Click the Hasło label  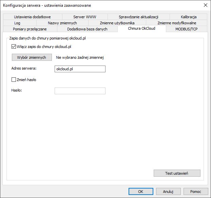pyautogui.click(x=17, y=90)
